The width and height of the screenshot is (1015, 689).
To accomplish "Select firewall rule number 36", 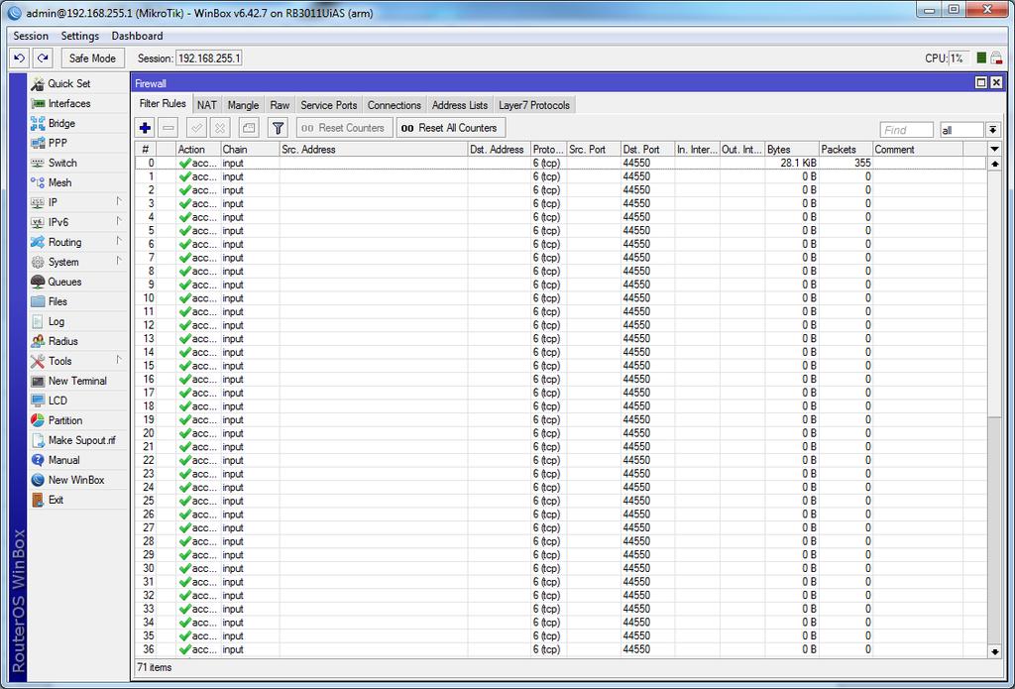I will click(561, 649).
